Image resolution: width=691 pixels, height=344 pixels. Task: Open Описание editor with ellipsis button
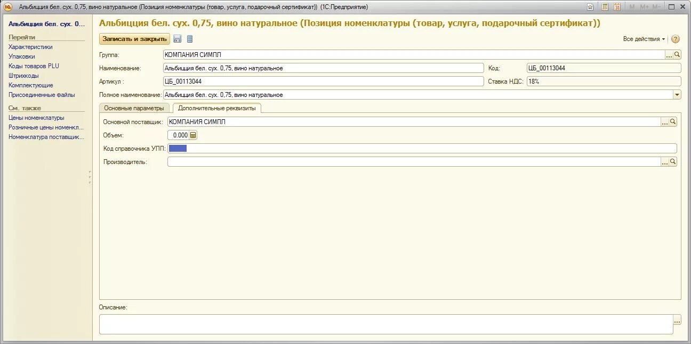[677, 320]
